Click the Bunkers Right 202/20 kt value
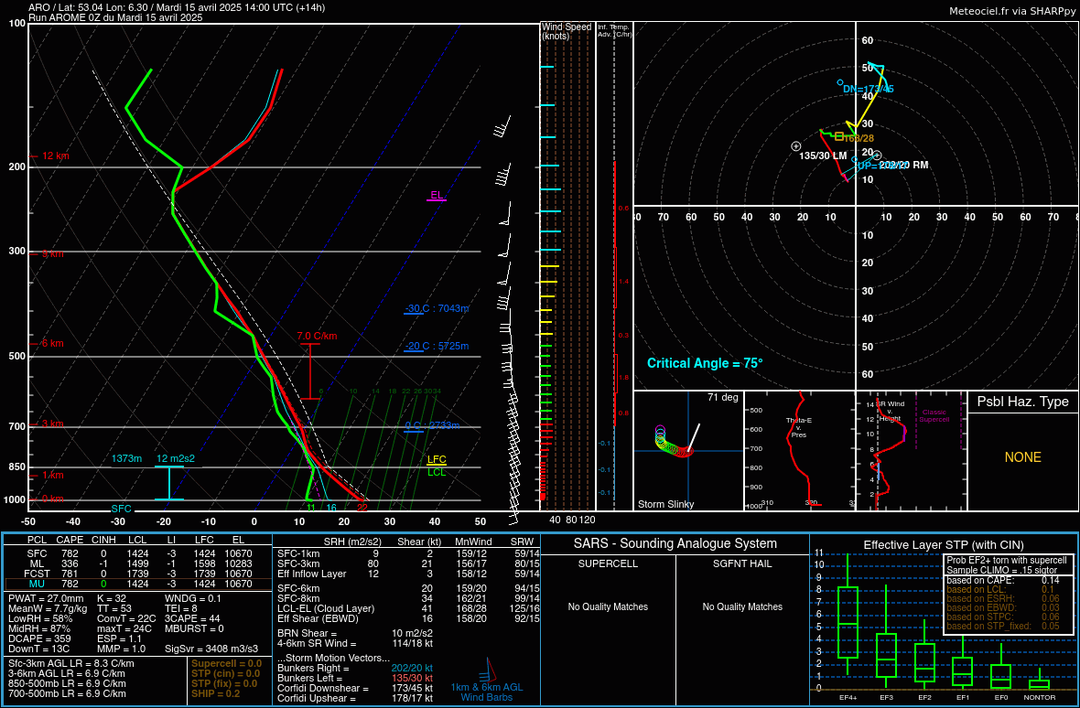The image size is (1080, 708). tap(412, 668)
